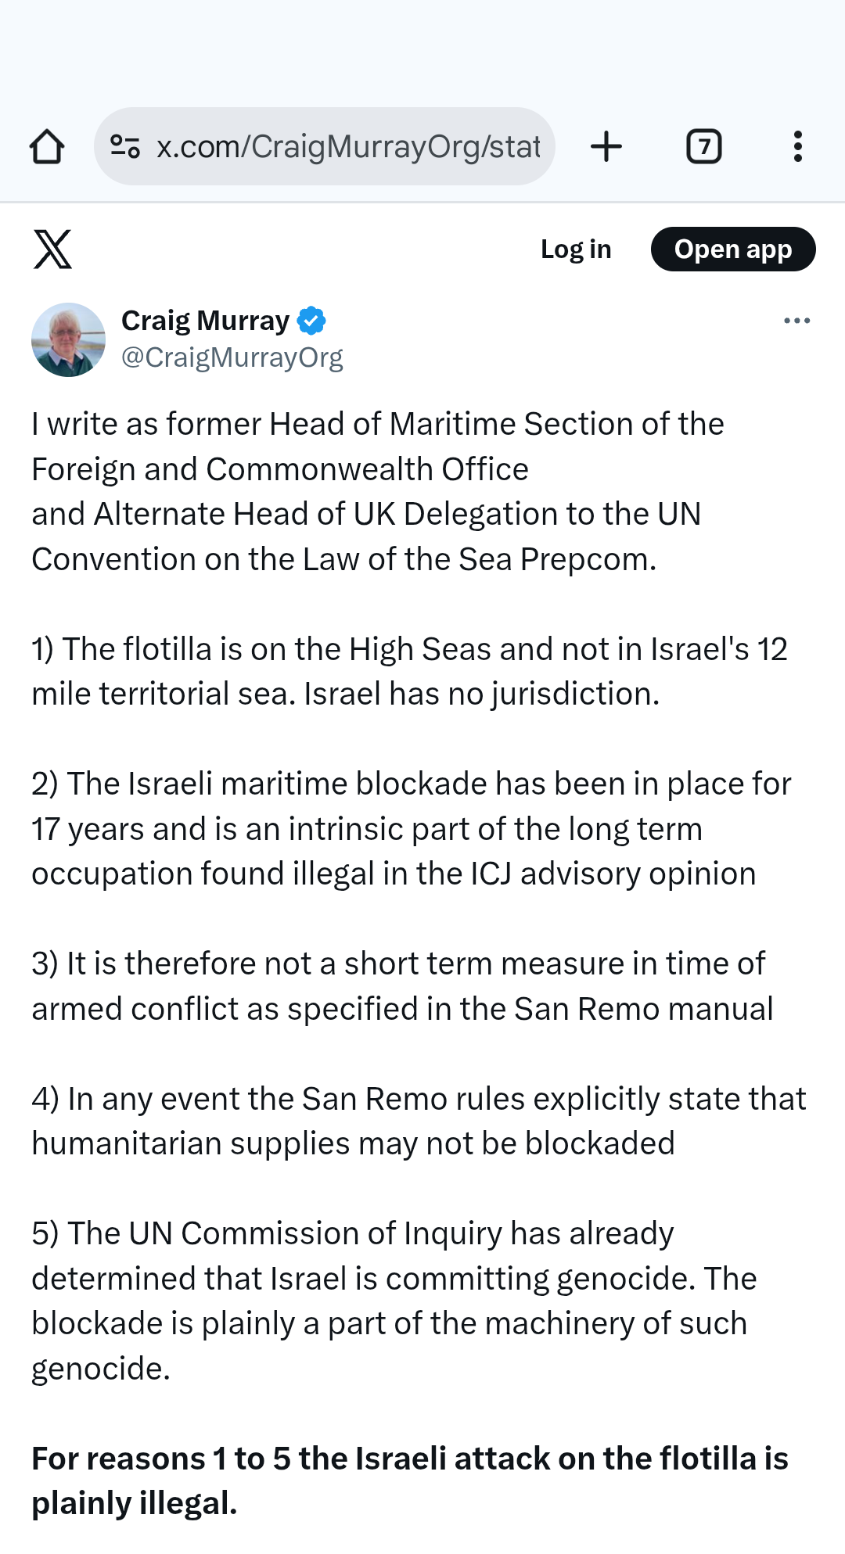Click the Log in link
The image size is (845, 1554).
(x=576, y=249)
